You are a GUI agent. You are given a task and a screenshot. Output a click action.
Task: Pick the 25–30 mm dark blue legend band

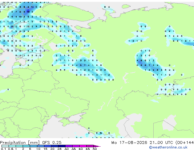pyautogui.click(x=62, y=146)
